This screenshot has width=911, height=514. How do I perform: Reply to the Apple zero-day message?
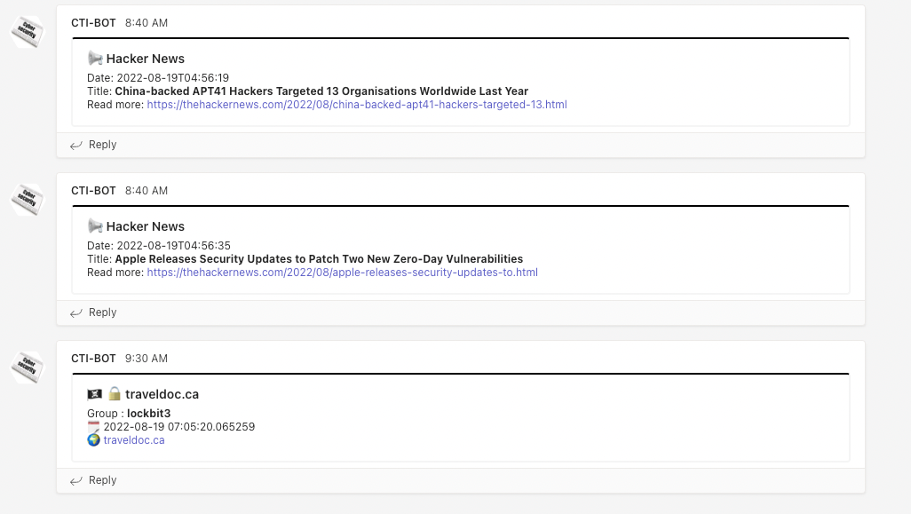(93, 312)
